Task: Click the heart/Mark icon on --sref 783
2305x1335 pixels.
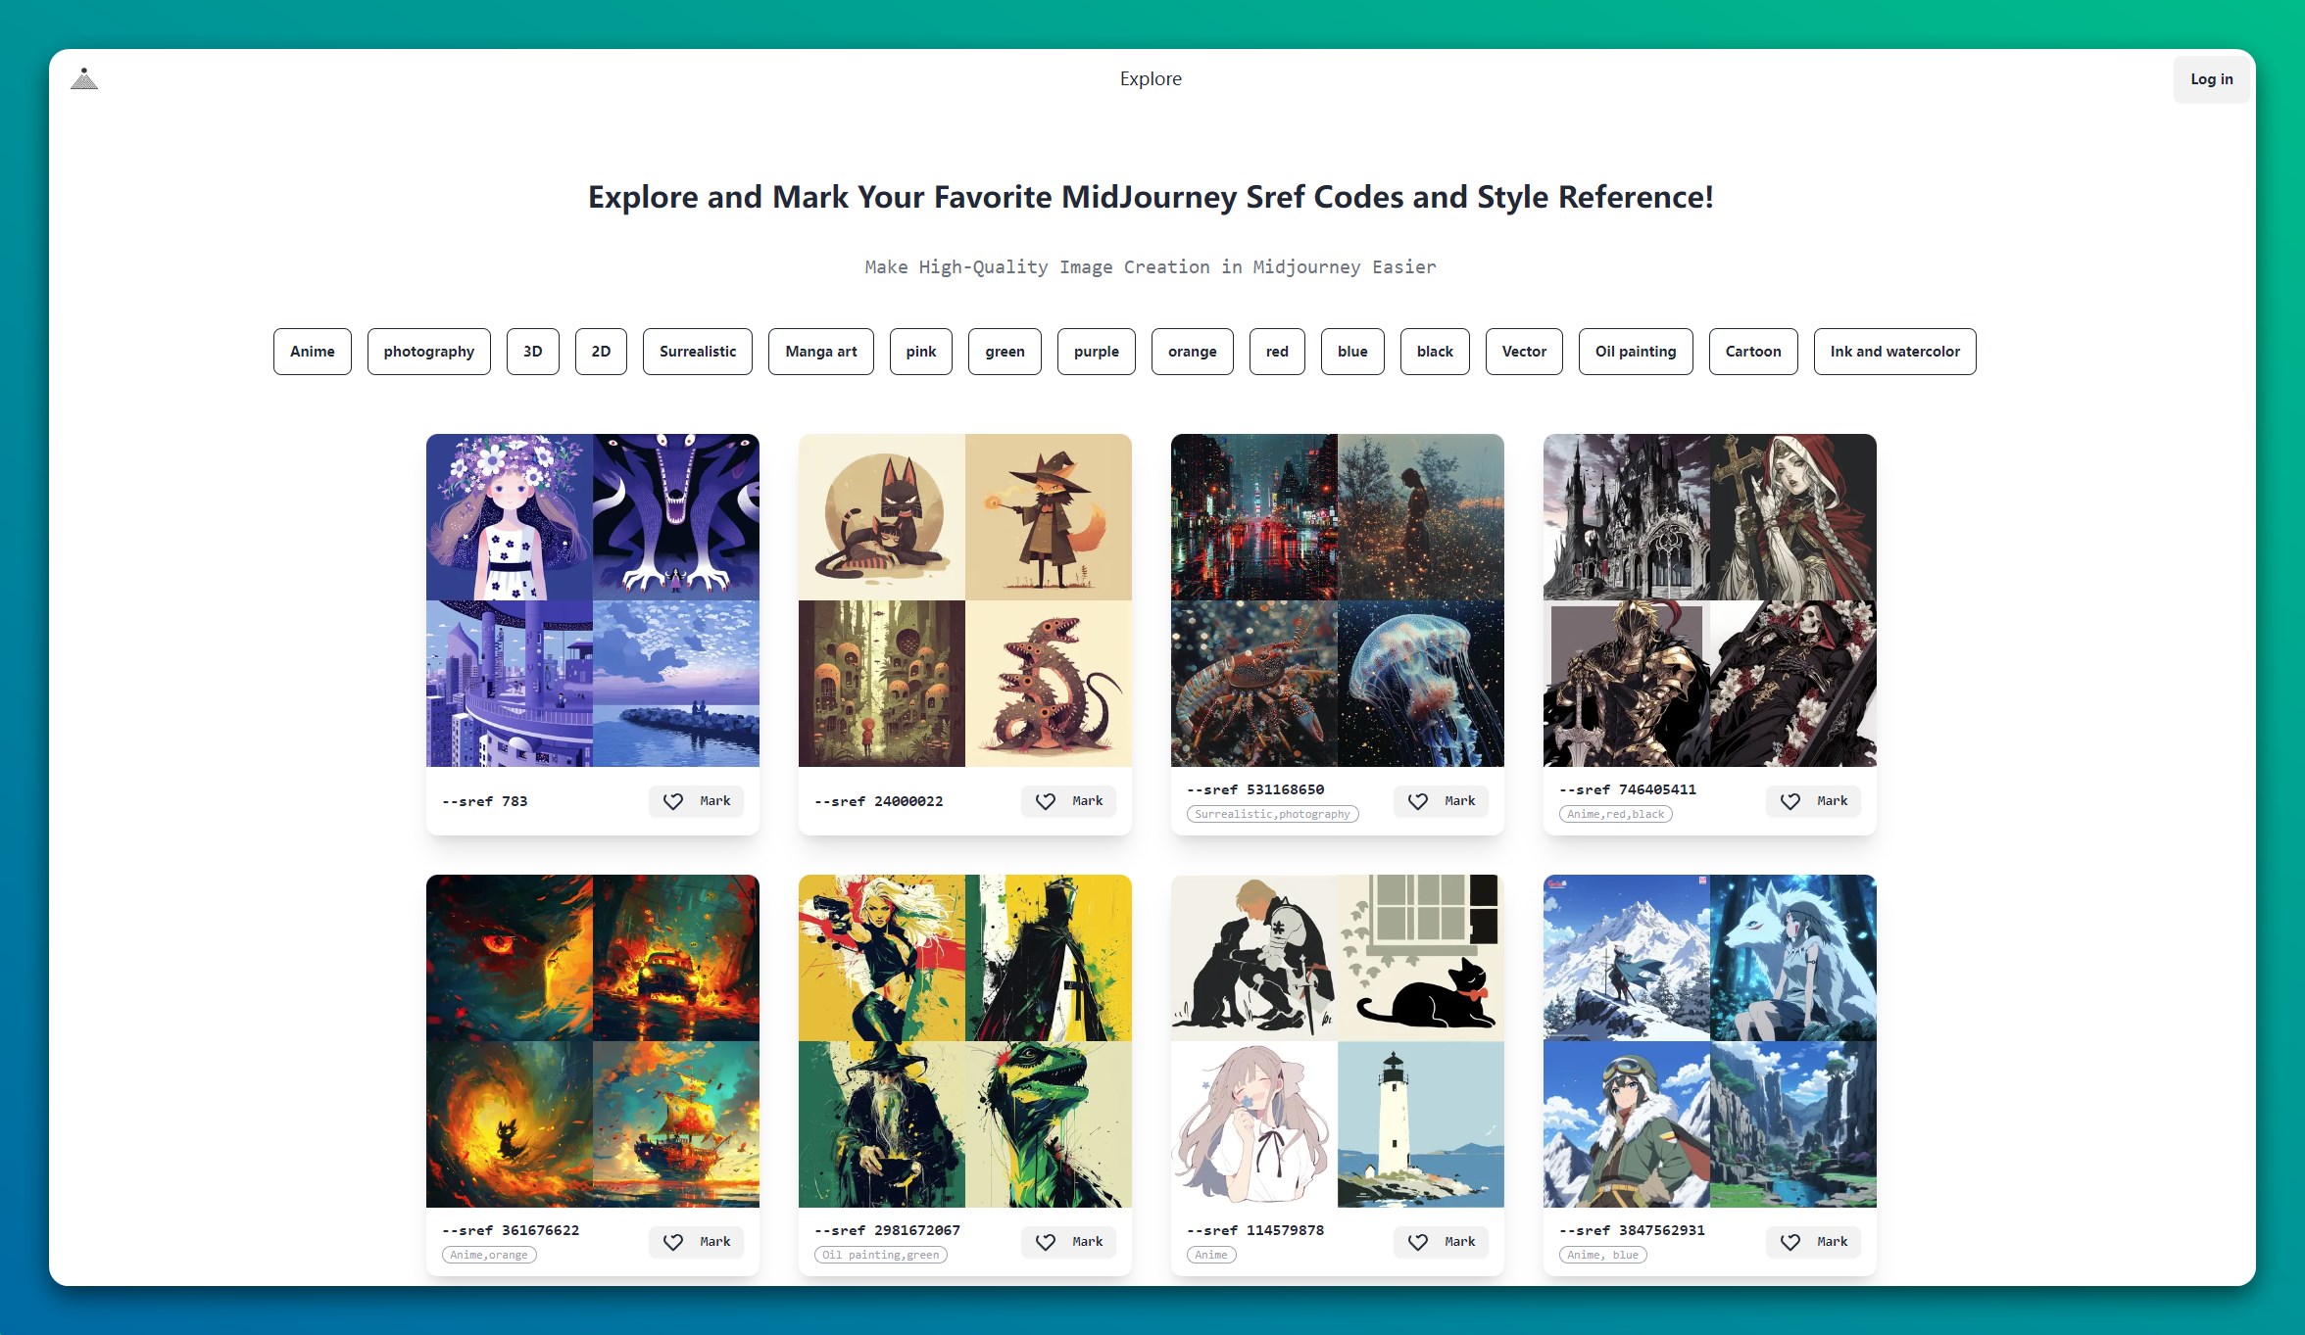Action: 674,801
